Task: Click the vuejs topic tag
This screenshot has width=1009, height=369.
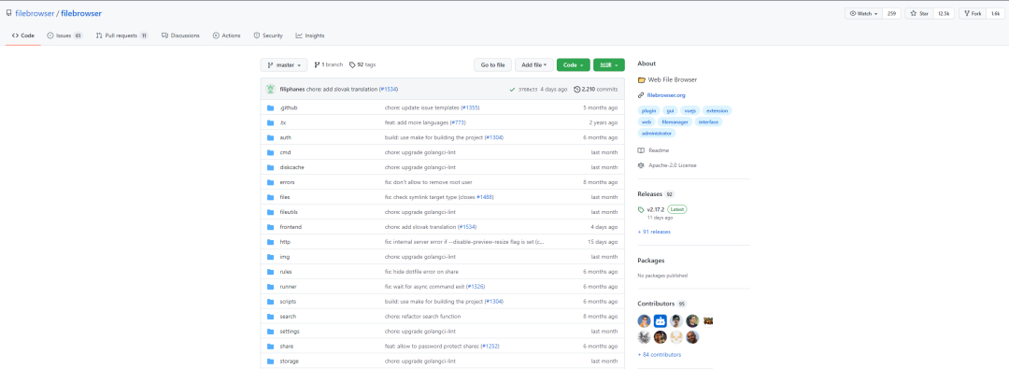Action: 689,111
